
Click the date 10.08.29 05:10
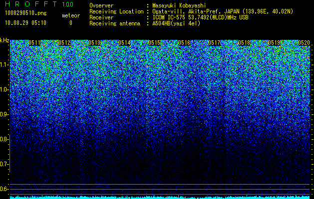25,23
